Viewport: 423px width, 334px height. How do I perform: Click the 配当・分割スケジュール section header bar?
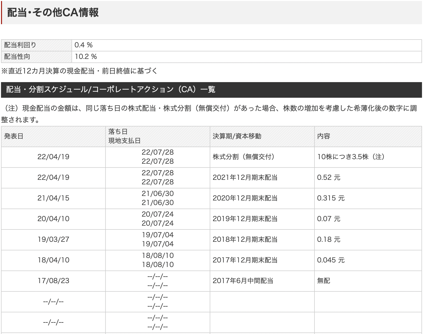pyautogui.click(x=211, y=90)
